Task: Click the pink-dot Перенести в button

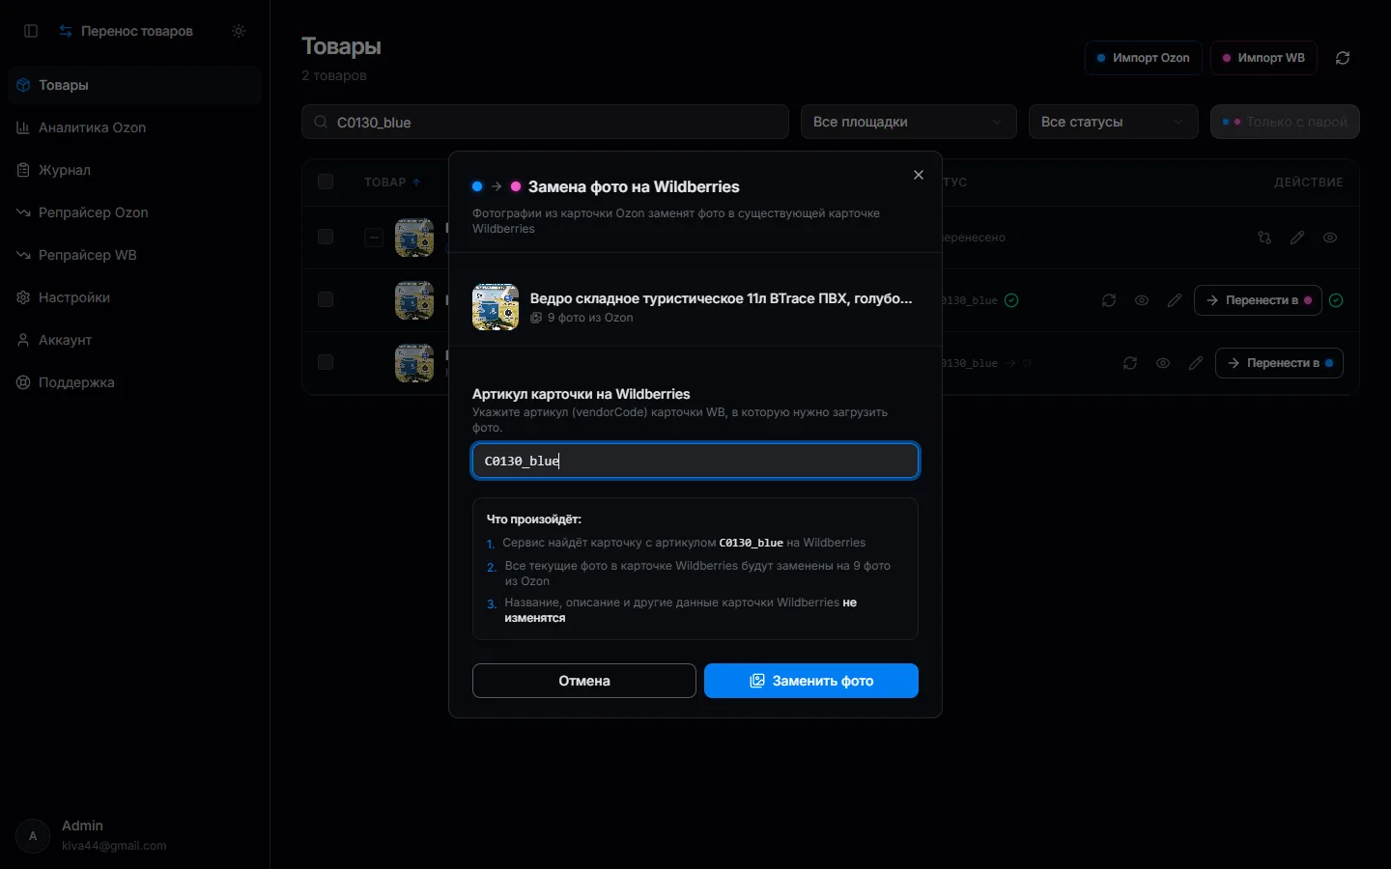Action: (x=1259, y=300)
